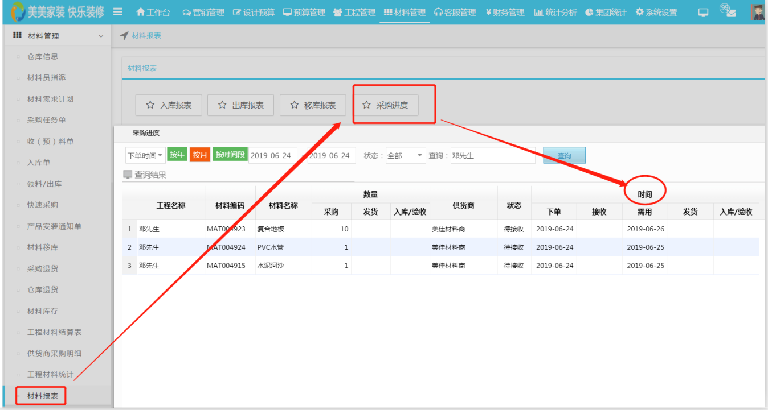
Task: Click the 查询 input field with 邓先生
Action: 492,155
